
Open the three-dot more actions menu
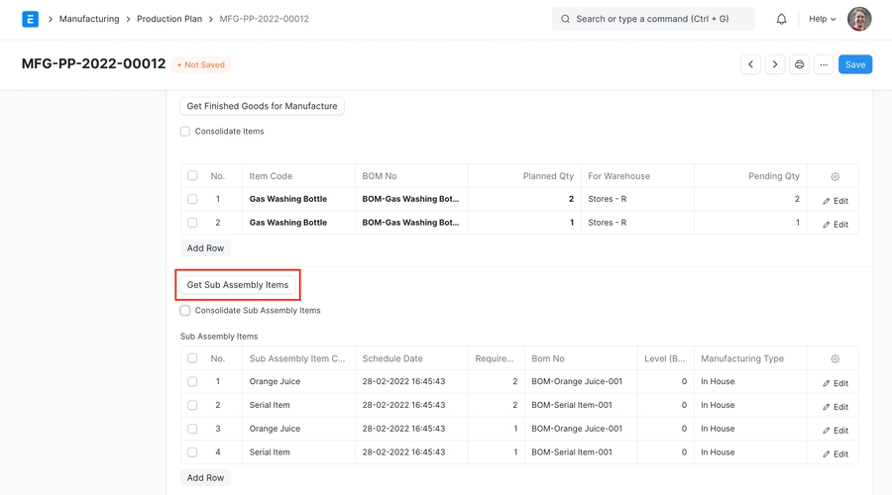824,64
